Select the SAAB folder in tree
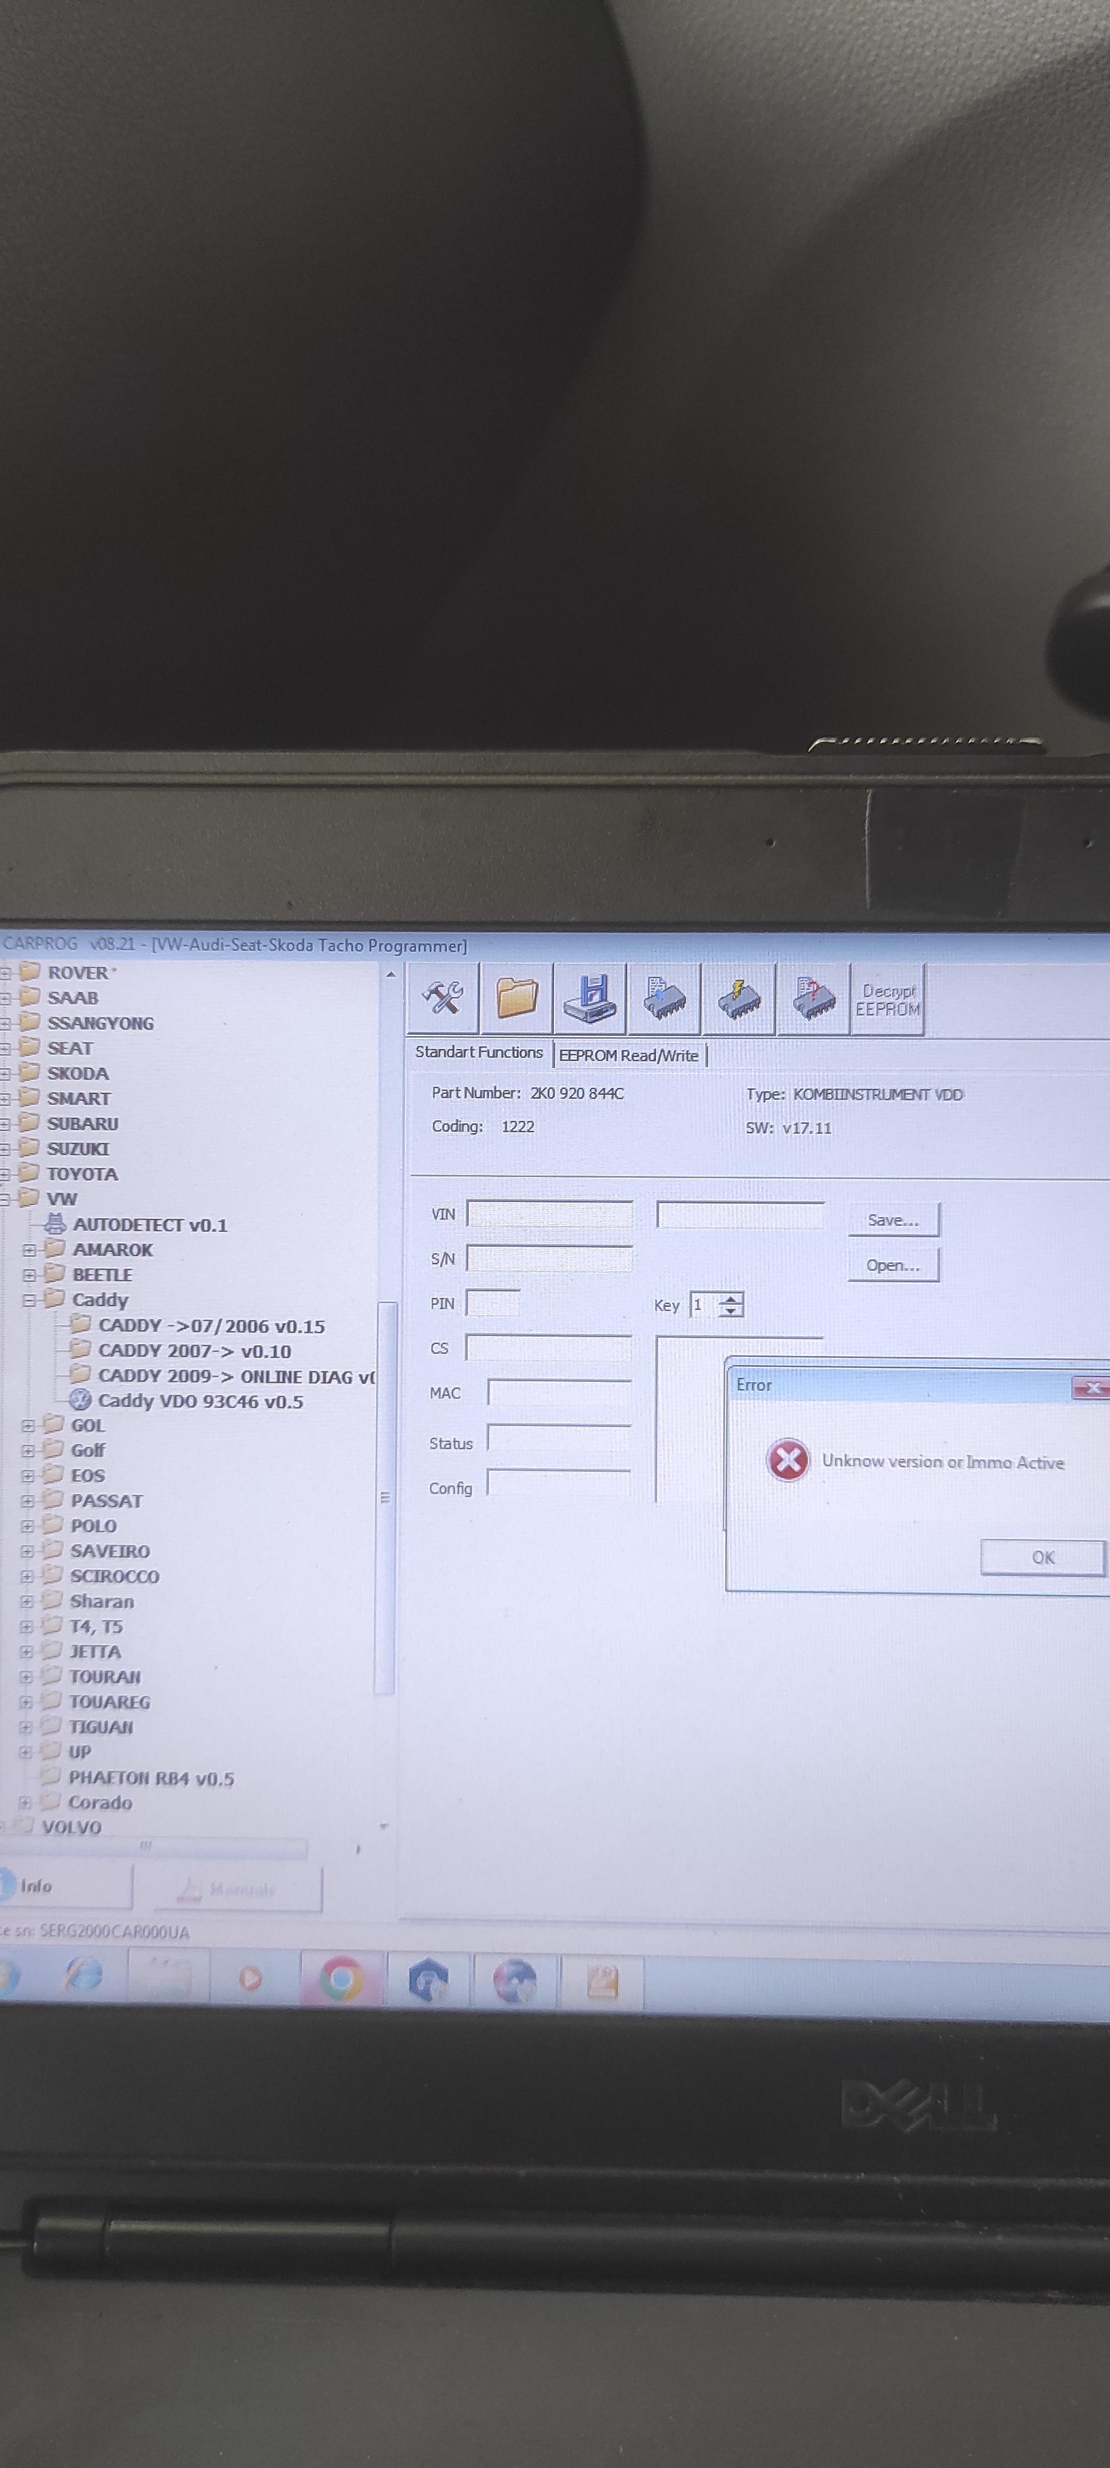 coord(73,997)
